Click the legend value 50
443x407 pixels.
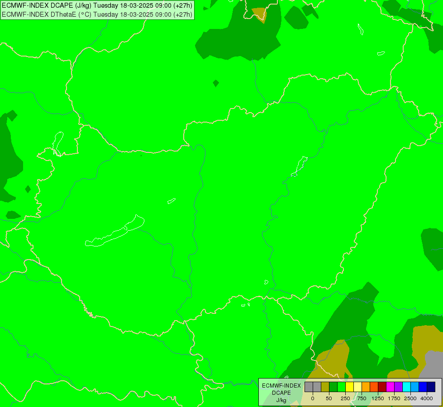point(329,398)
